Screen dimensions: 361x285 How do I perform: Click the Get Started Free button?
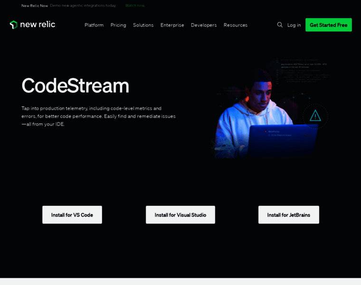[x=329, y=25]
